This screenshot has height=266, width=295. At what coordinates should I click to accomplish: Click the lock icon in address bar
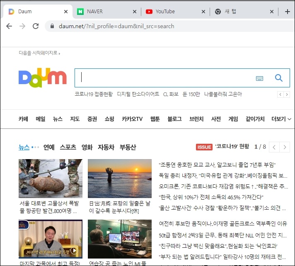[52, 26]
